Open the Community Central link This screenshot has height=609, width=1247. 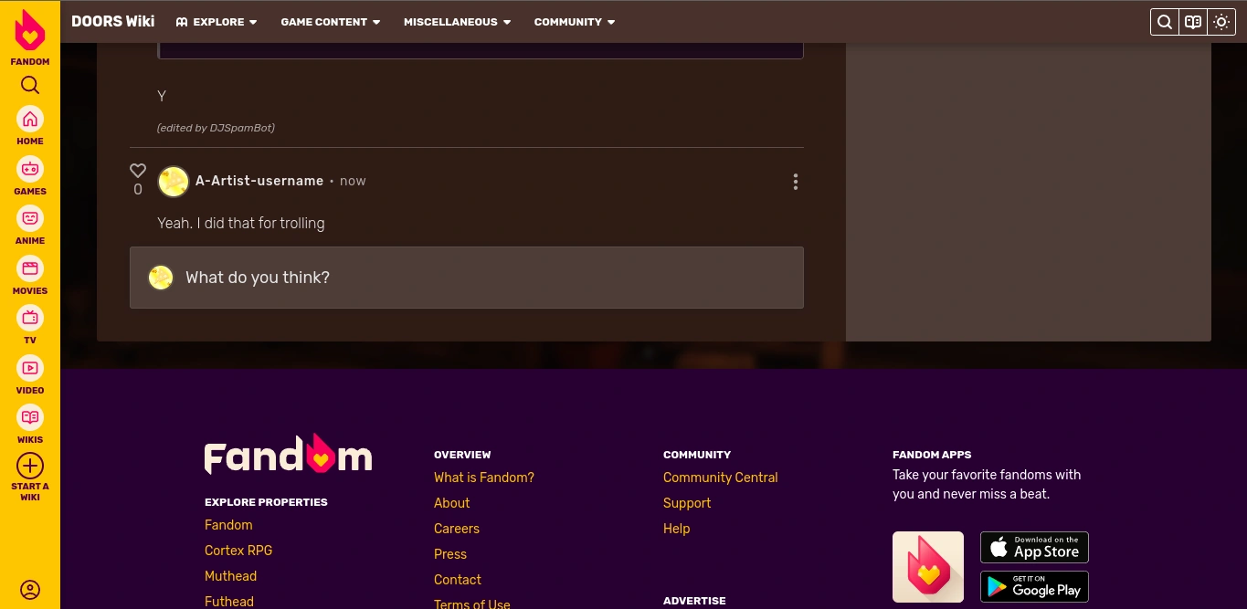(720, 478)
